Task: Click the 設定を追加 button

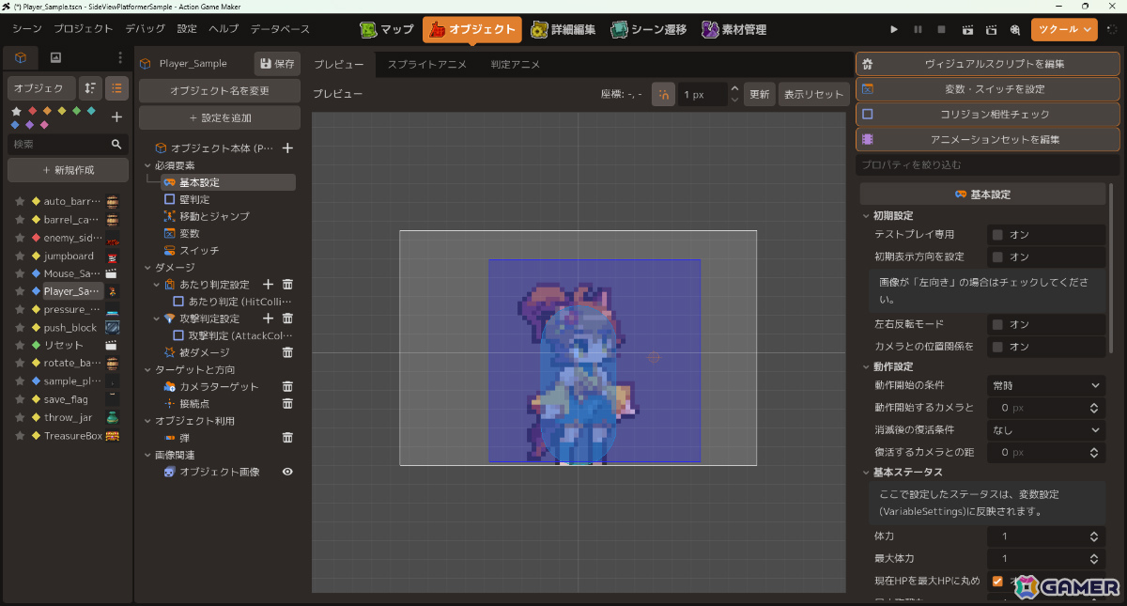Action: 220,117
